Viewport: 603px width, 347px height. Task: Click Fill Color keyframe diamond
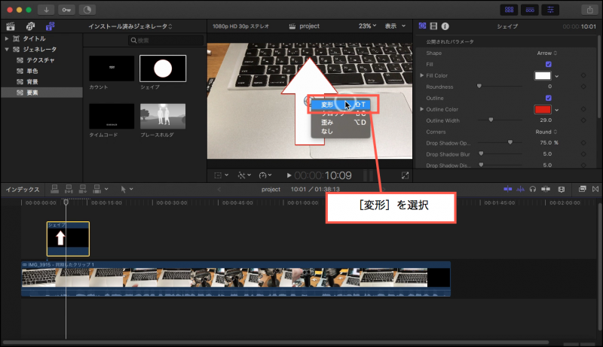pyautogui.click(x=583, y=75)
